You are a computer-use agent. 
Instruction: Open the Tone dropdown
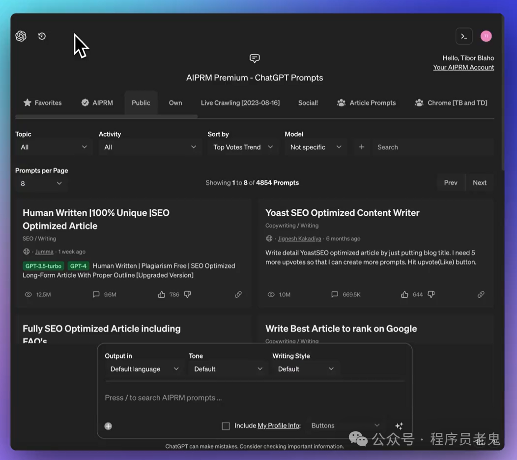[228, 369]
